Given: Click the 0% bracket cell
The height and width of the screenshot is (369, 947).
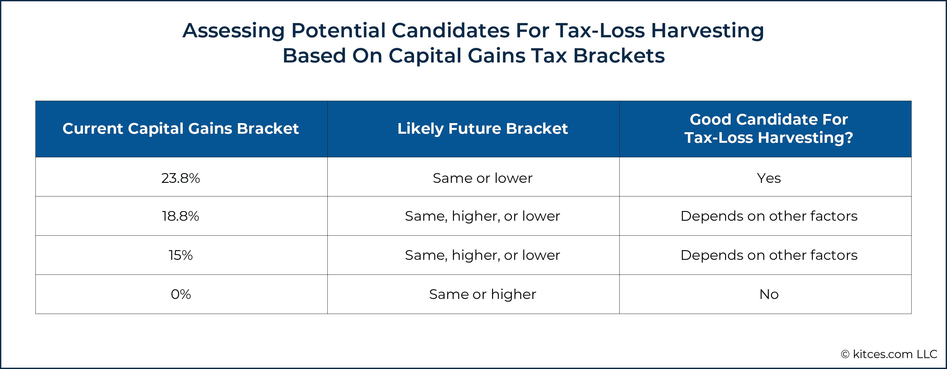Looking at the screenshot, I should (181, 294).
